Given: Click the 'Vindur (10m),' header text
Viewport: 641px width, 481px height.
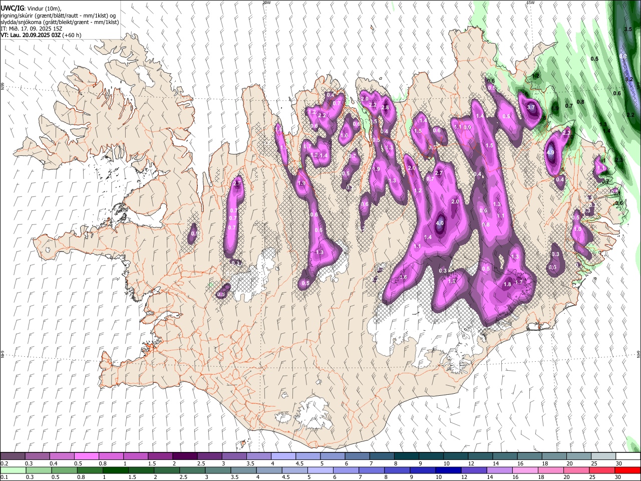Looking at the screenshot, I should pos(44,9).
